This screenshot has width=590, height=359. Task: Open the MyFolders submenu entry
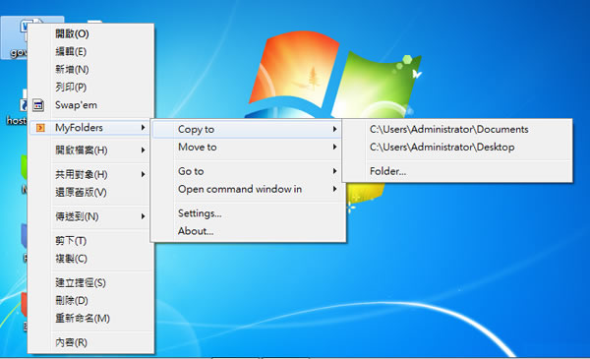point(90,128)
